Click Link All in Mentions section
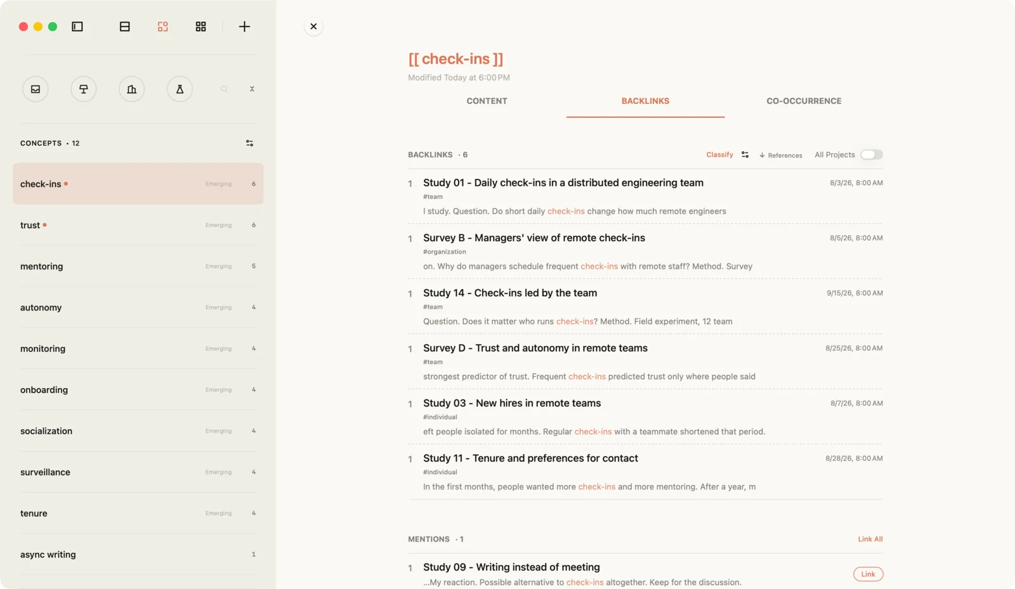 (x=870, y=539)
